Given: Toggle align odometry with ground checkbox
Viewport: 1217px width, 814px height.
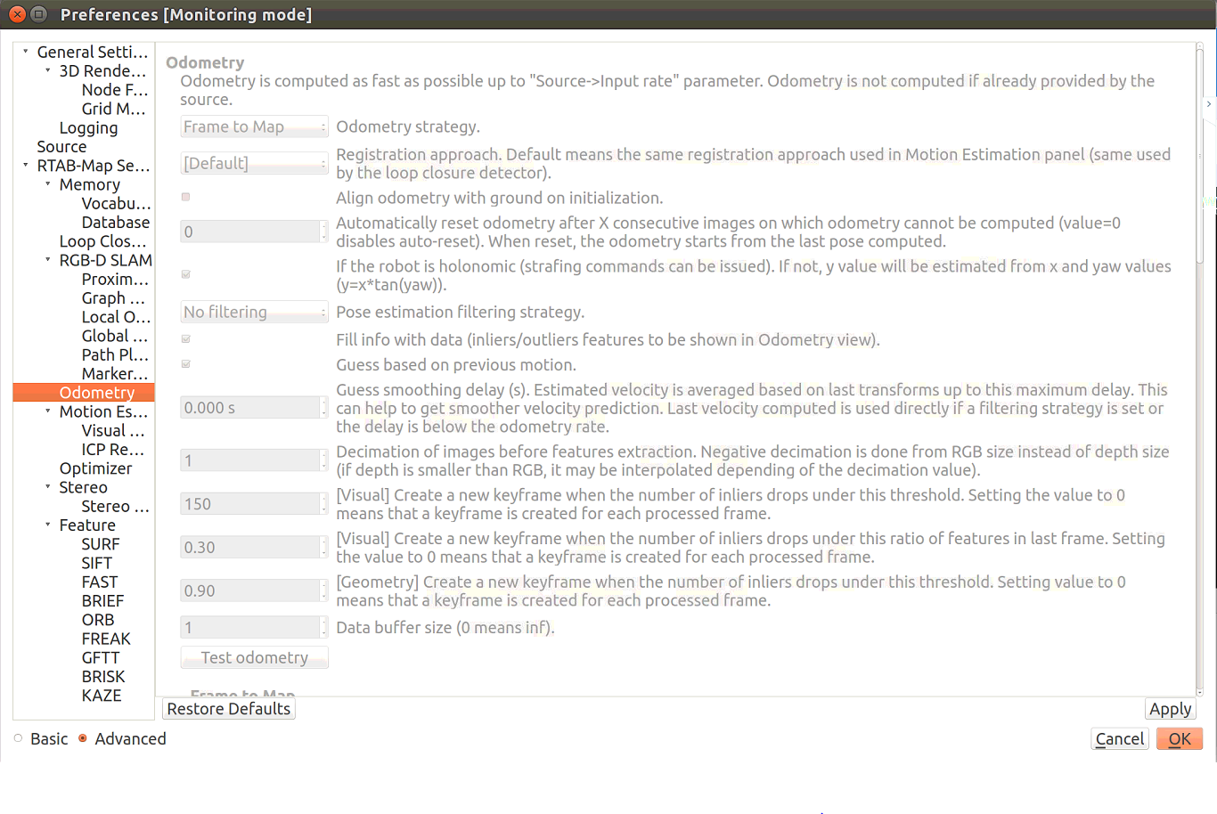Looking at the screenshot, I should tap(185, 197).
